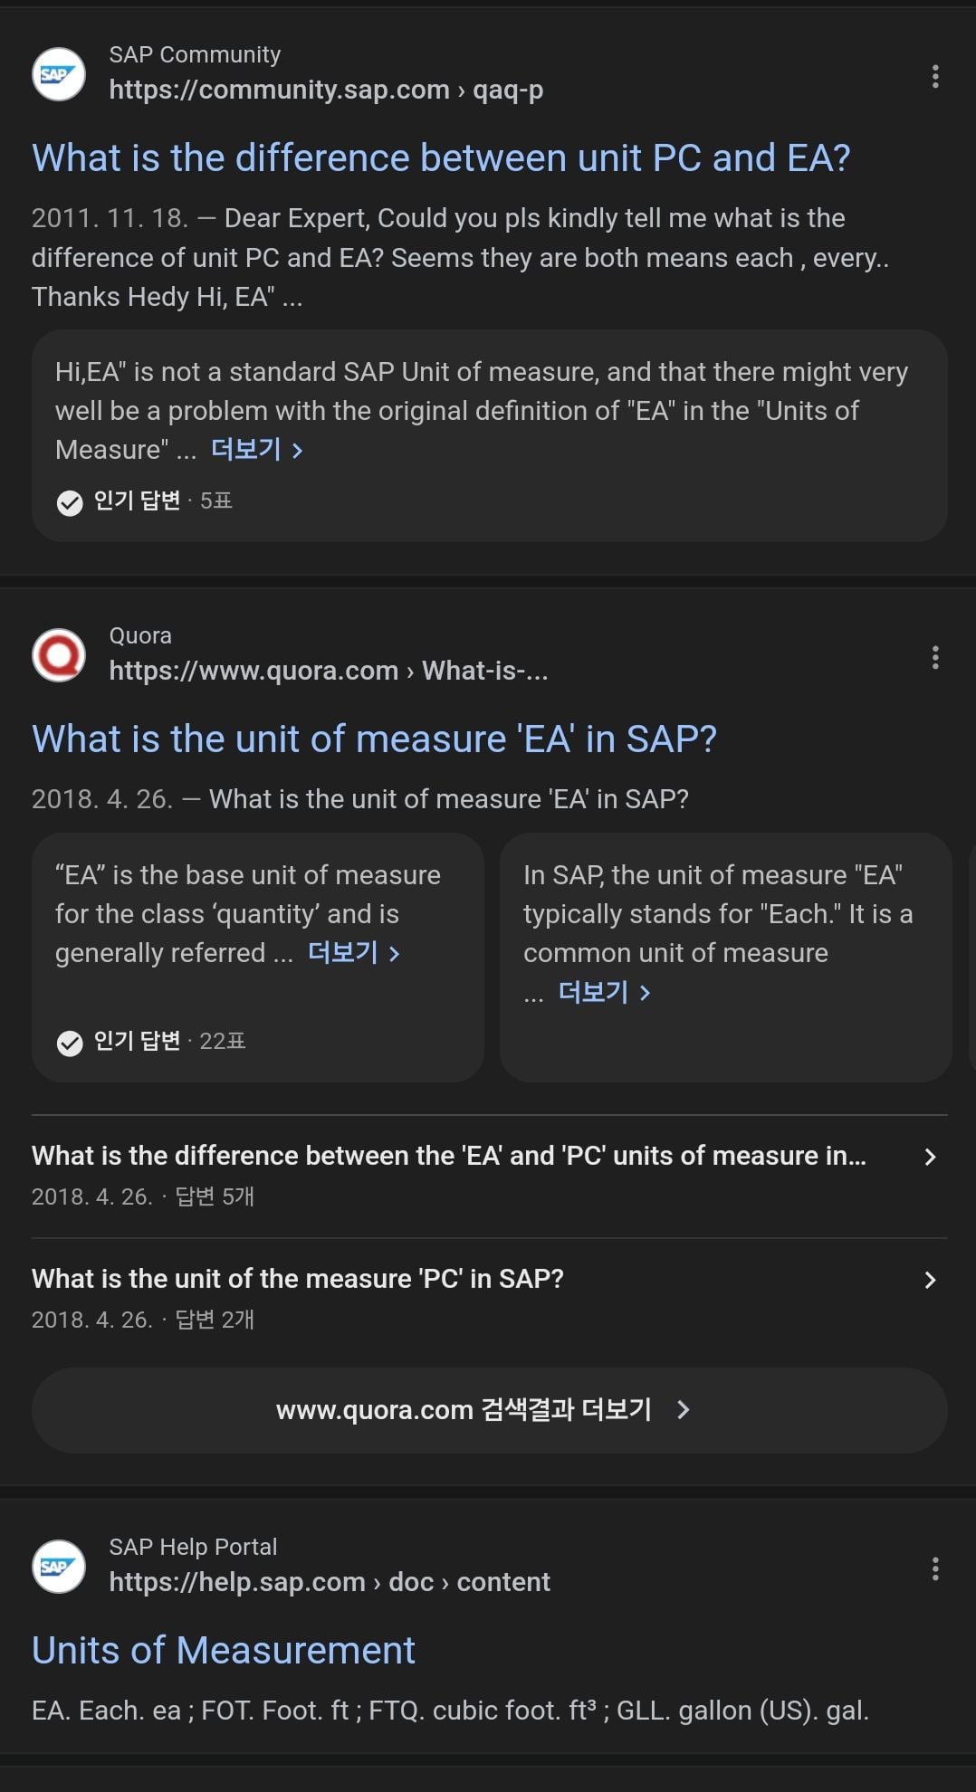Tap 'www.quora.com 검색결과 더보기' button
Viewport: 976px width, 1792px height.
click(x=489, y=1410)
